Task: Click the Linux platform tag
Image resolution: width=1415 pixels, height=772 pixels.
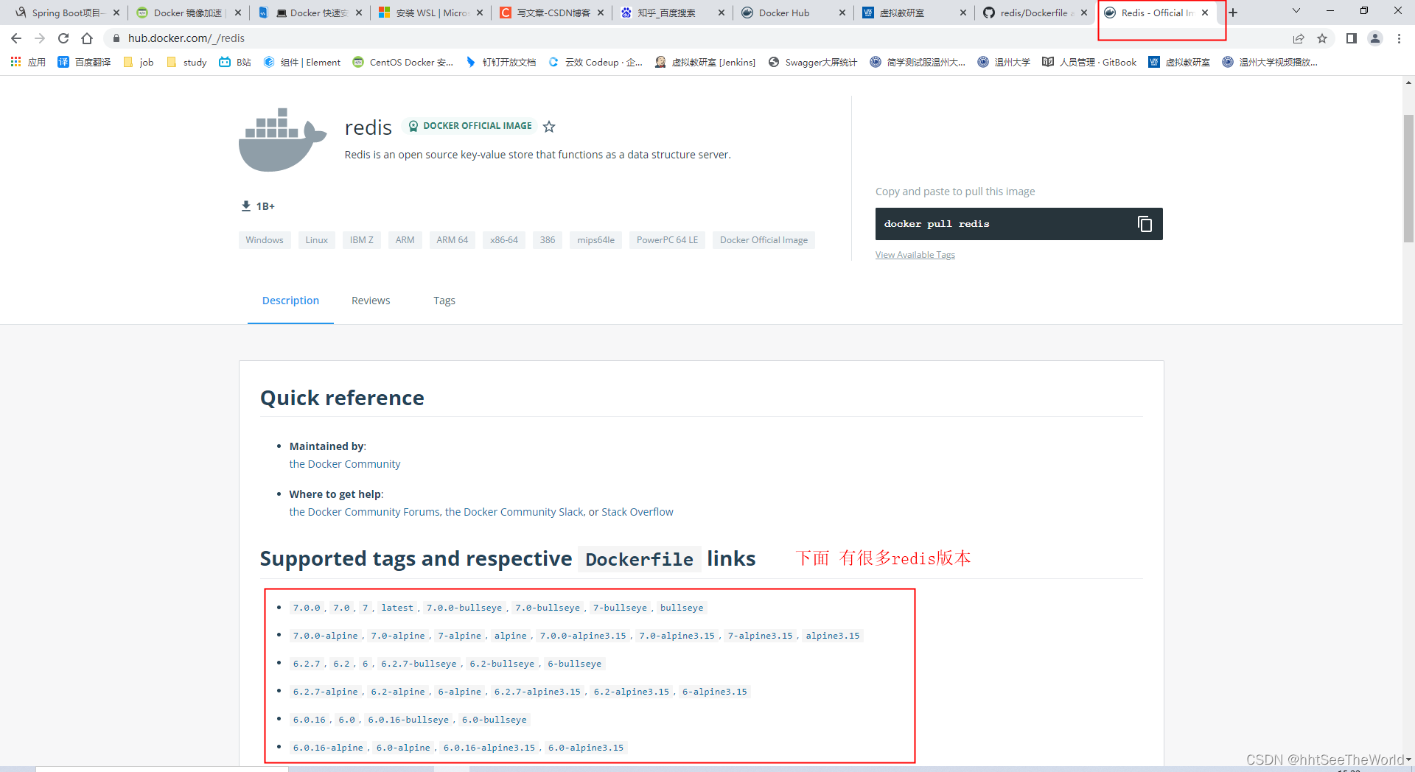Action: click(317, 240)
